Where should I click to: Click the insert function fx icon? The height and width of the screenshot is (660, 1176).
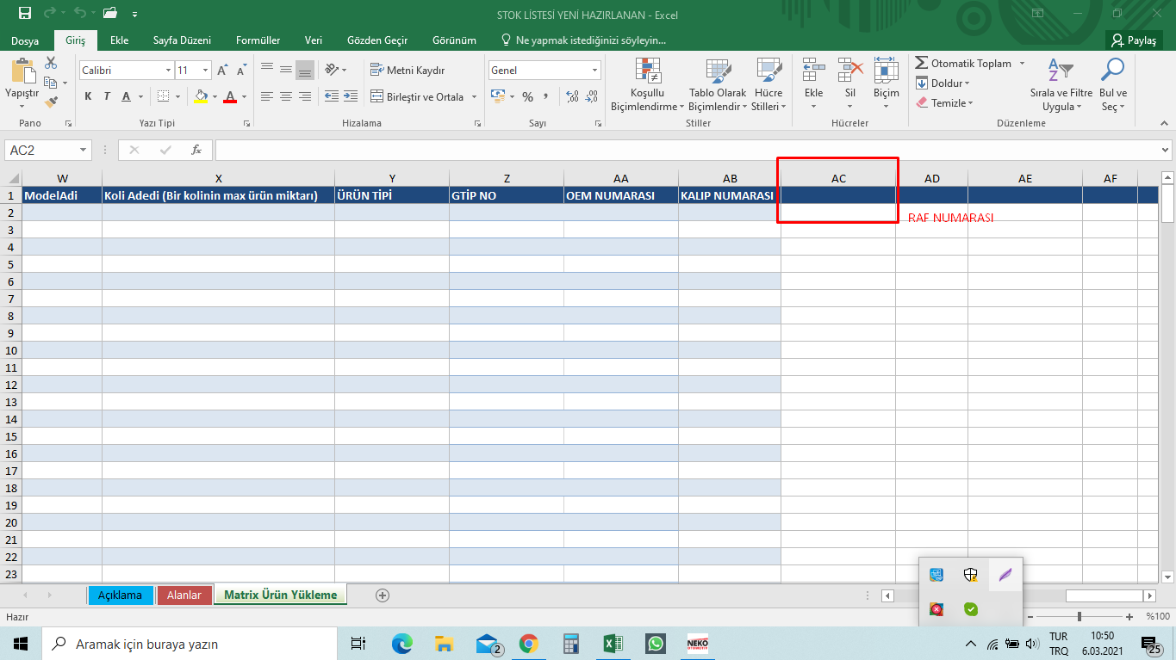click(196, 150)
